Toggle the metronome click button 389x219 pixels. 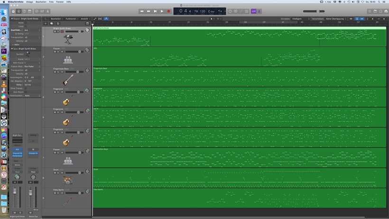259,11
